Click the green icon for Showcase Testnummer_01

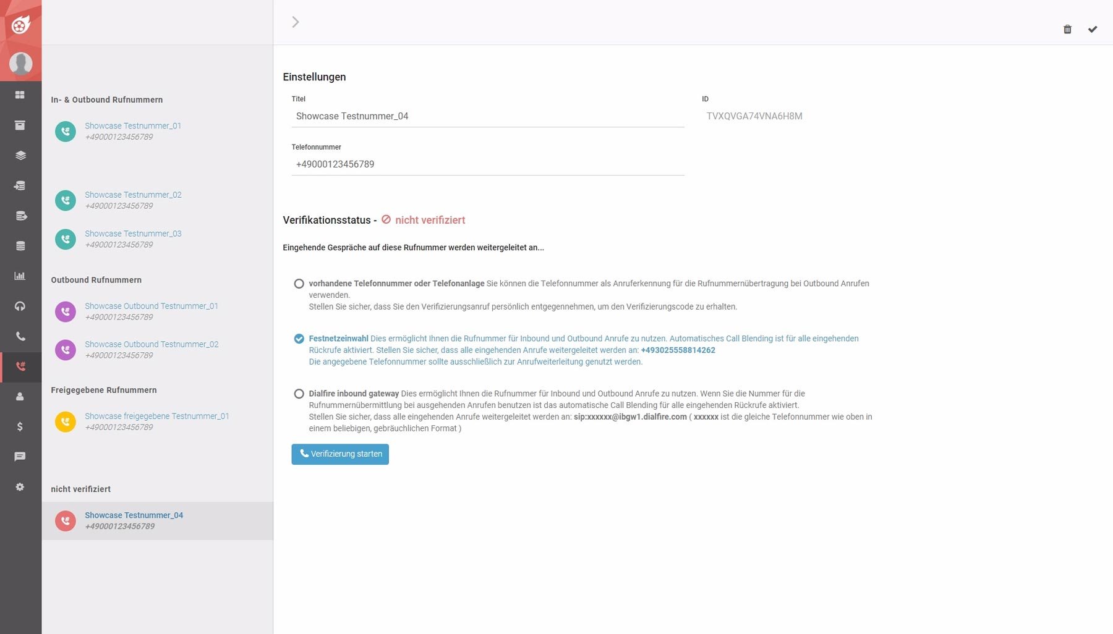(66, 131)
